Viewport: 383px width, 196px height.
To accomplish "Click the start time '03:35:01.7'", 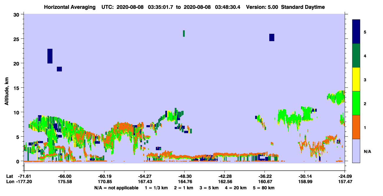I will click(x=160, y=7).
